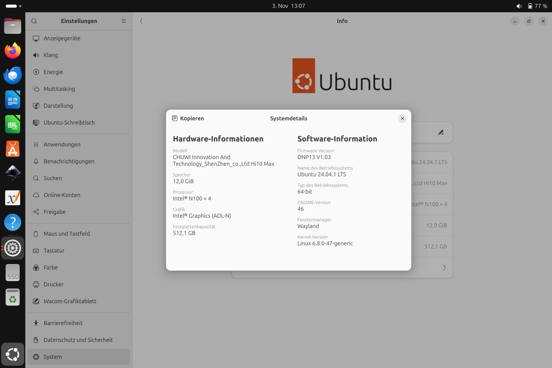Click the Settings gear icon in dock
The height and width of the screenshot is (368, 552).
13,248
